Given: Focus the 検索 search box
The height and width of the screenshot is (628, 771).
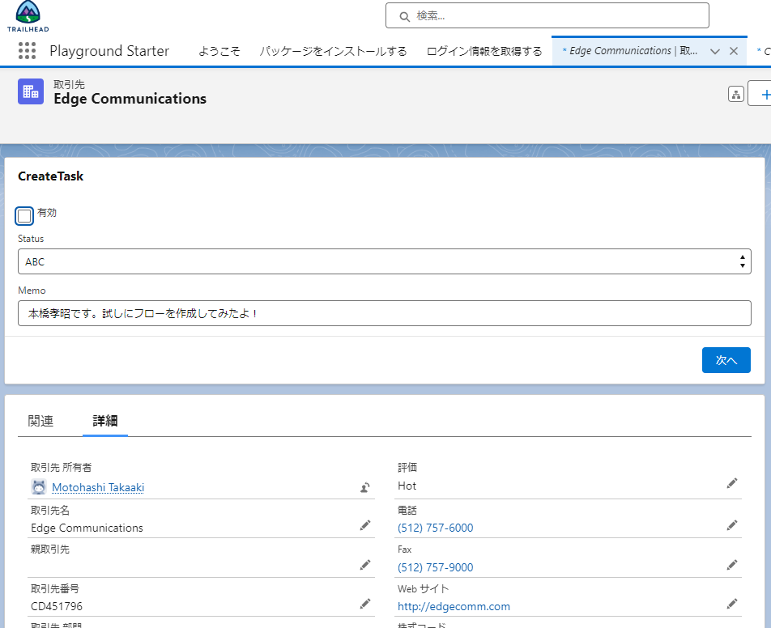Looking at the screenshot, I should coord(547,15).
